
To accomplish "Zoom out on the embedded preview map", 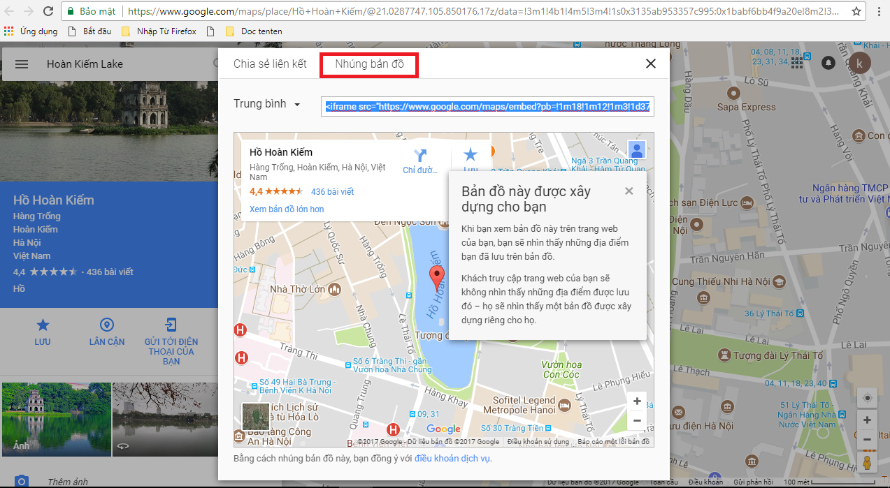I will click(x=637, y=420).
